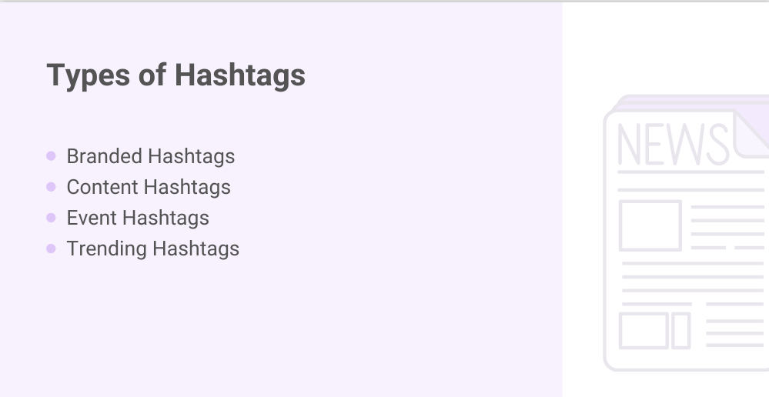Click the folded corner of the newspaper icon

coord(751,132)
